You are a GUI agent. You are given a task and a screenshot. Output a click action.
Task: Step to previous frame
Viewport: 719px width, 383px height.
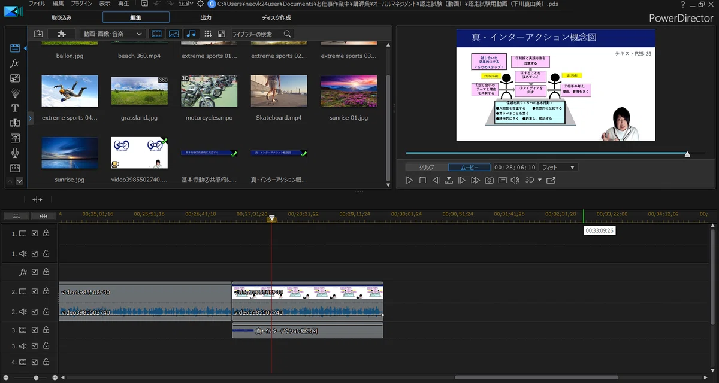(x=436, y=180)
